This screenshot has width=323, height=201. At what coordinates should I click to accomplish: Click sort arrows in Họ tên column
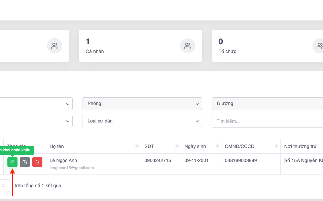(137, 146)
